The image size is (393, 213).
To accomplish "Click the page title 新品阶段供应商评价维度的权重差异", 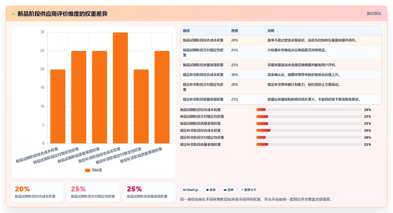I will (62, 14).
